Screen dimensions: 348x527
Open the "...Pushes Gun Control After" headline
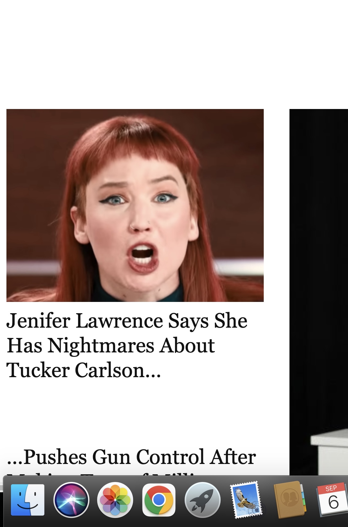(132, 457)
